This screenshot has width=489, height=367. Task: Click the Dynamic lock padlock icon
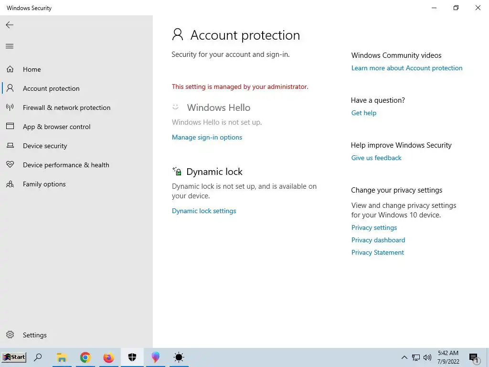point(177,171)
